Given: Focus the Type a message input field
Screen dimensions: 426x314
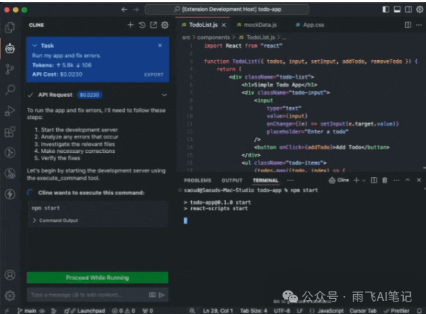Looking at the screenshot, I should click(88, 295).
